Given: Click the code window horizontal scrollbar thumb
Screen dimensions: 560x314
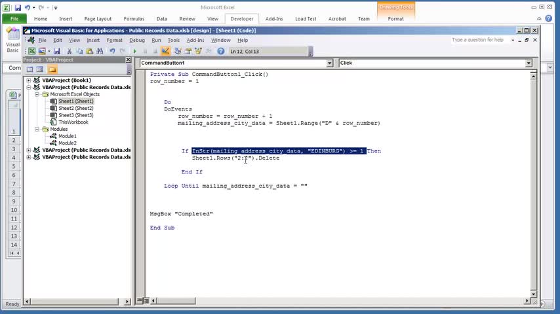Looking at the screenshot, I should tap(176, 301).
